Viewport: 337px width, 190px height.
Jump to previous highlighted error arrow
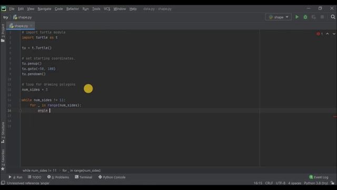(327, 34)
